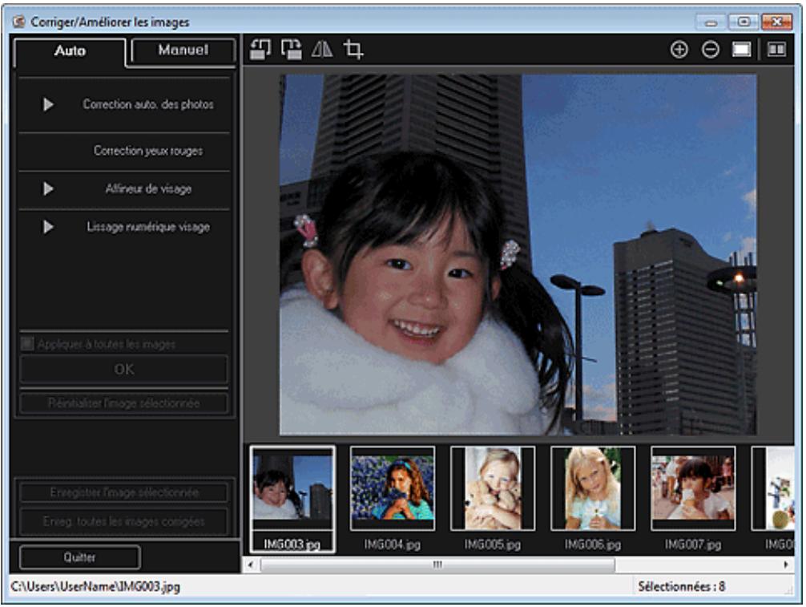This screenshot has width=806, height=607.
Task: Select Affineur de visage label
Action: coord(148,188)
